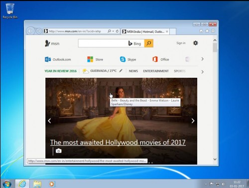249x188 pixels.
Task: Click the Gudivada weather icon
Action: click(86, 71)
